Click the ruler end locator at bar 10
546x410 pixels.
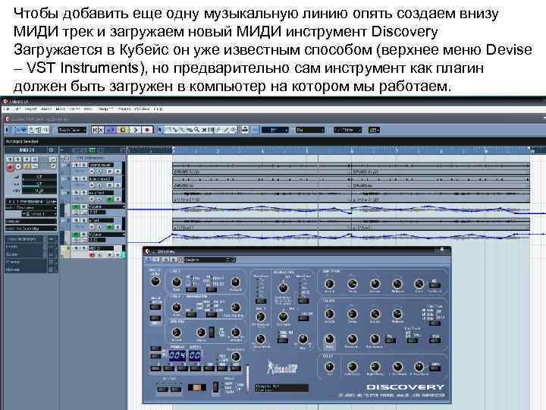coord(532,150)
